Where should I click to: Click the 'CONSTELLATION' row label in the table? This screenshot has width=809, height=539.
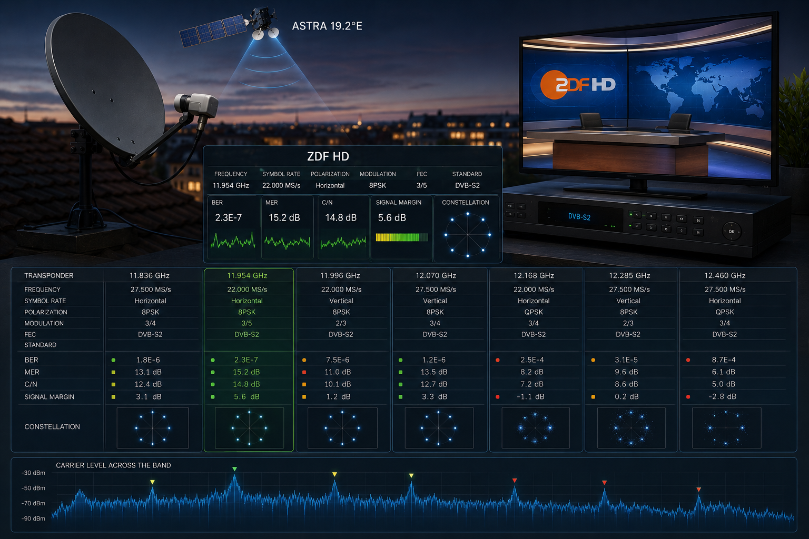tap(52, 427)
